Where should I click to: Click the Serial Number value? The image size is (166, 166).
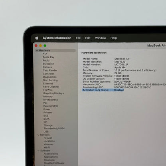pyautogui.click(x=123, y=82)
